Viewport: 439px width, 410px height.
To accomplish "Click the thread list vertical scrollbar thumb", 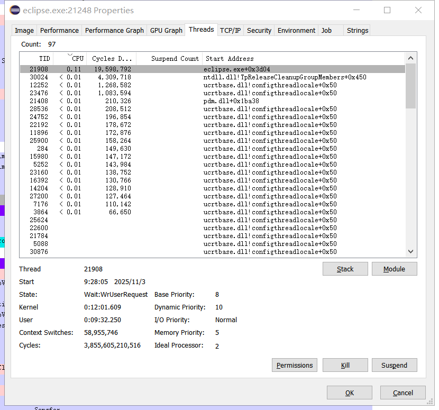I will tap(411, 86).
